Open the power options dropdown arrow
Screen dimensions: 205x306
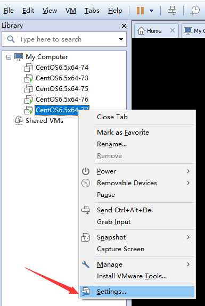pos(151,11)
